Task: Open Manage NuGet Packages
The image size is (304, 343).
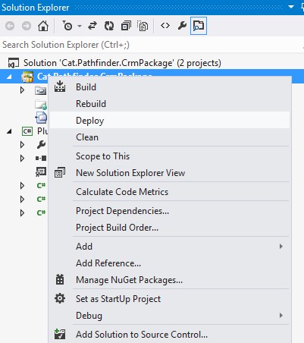Action: coord(170,280)
